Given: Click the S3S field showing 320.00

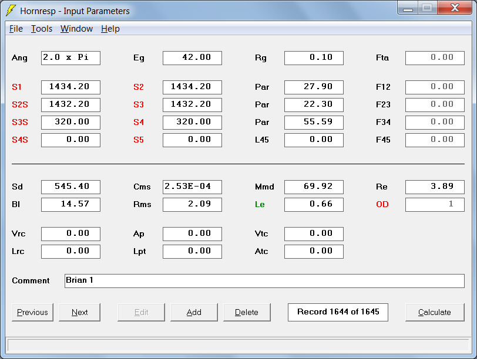Looking at the screenshot, I should [x=70, y=123].
